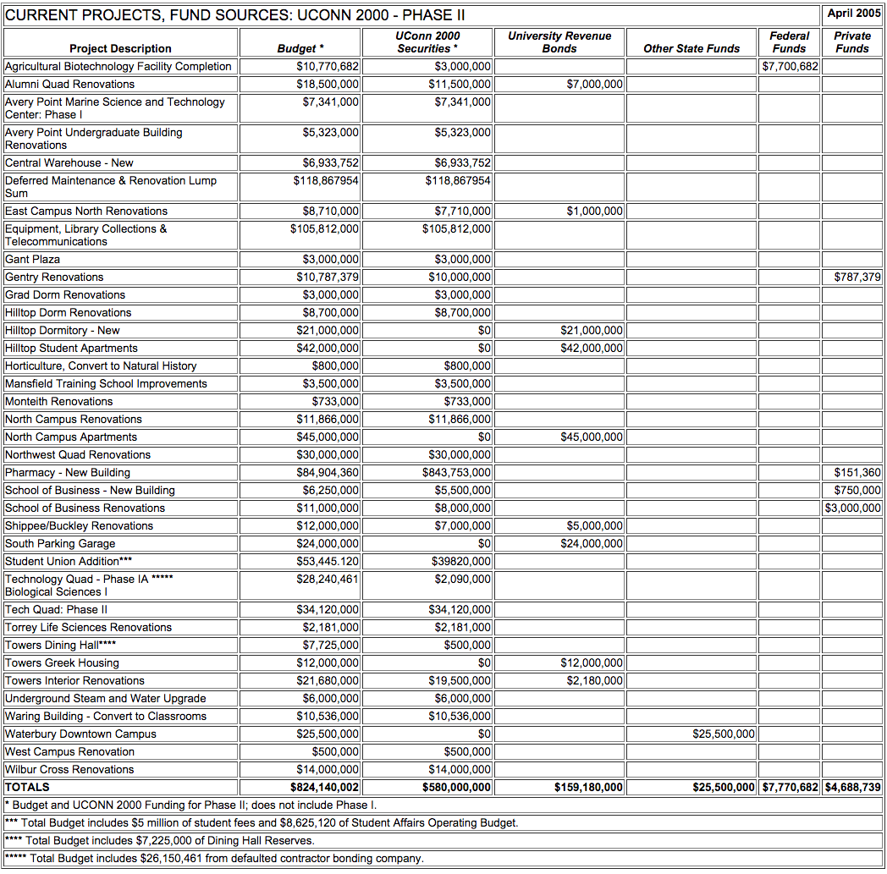Click Waterbury Downtown Campus state funds $25,500,000
This screenshot has width=887, height=874.
(x=724, y=734)
